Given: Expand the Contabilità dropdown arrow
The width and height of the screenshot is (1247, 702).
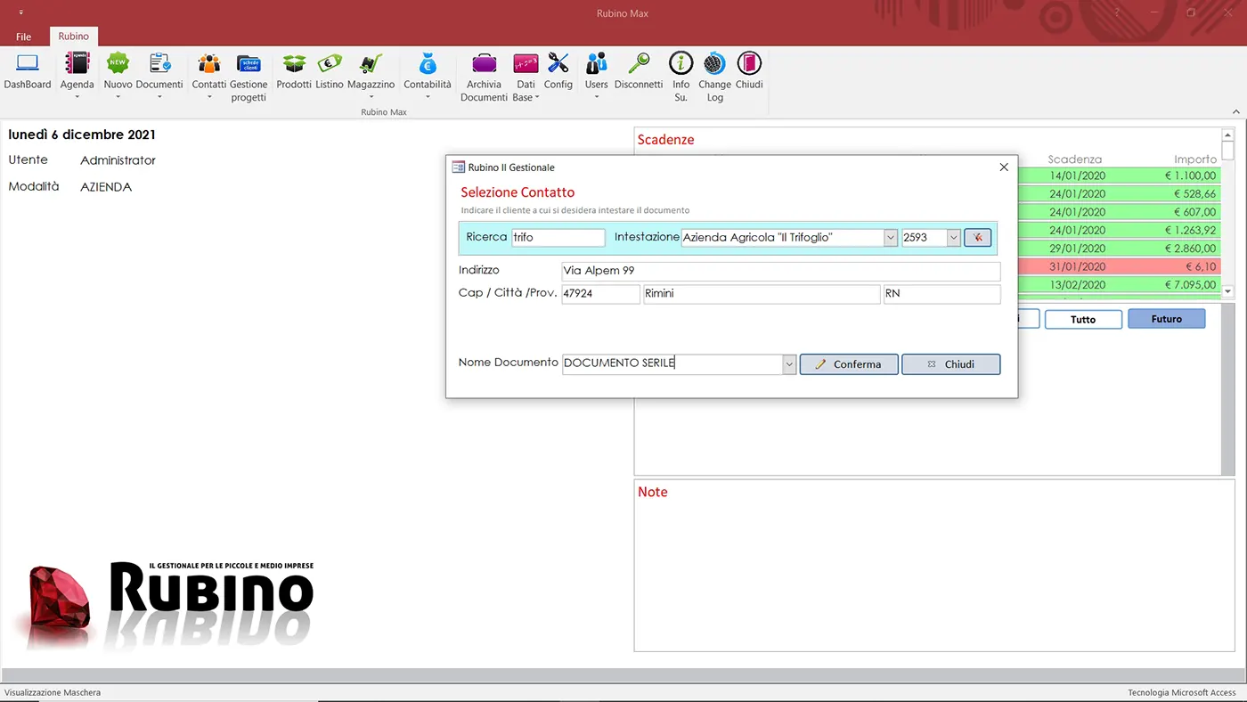Looking at the screenshot, I should point(428,97).
